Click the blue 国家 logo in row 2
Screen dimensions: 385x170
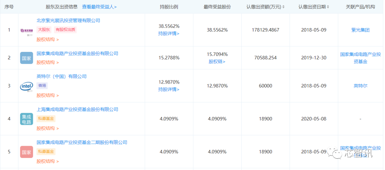coord(26,58)
